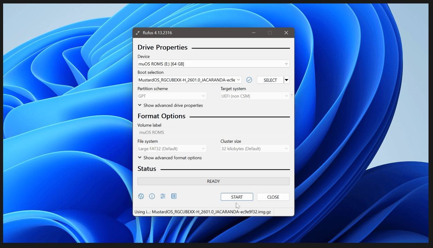Open the Target system UEFI dropdown
433x248 pixels.
coord(255,96)
